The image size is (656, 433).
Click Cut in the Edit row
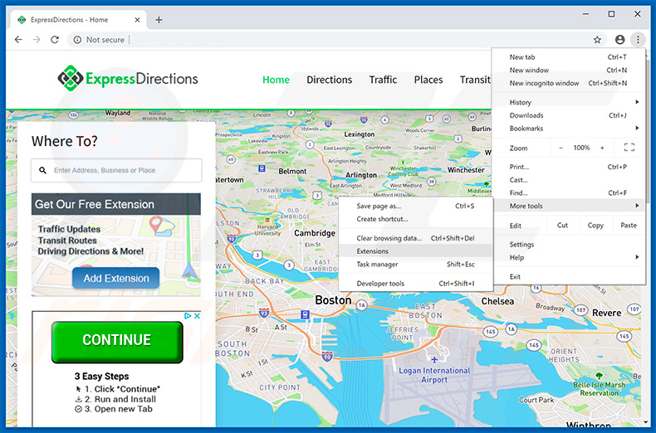click(562, 226)
